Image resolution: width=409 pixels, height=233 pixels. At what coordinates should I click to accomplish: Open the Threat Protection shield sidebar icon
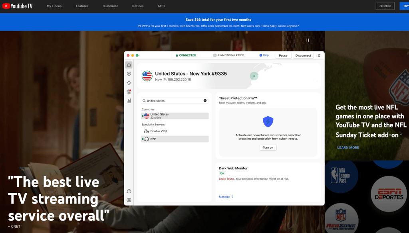coord(129,74)
